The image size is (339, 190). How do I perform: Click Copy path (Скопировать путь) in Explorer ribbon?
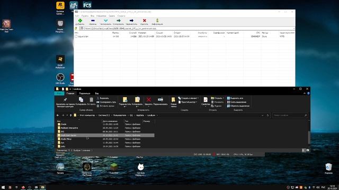point(106,102)
